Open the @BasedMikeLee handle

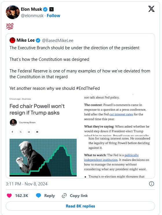[58, 41]
